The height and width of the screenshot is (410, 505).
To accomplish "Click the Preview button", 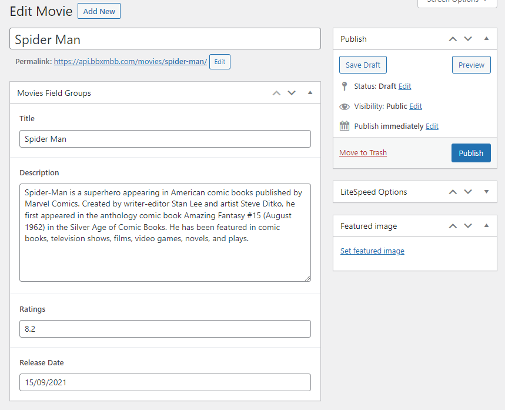I will pos(471,65).
